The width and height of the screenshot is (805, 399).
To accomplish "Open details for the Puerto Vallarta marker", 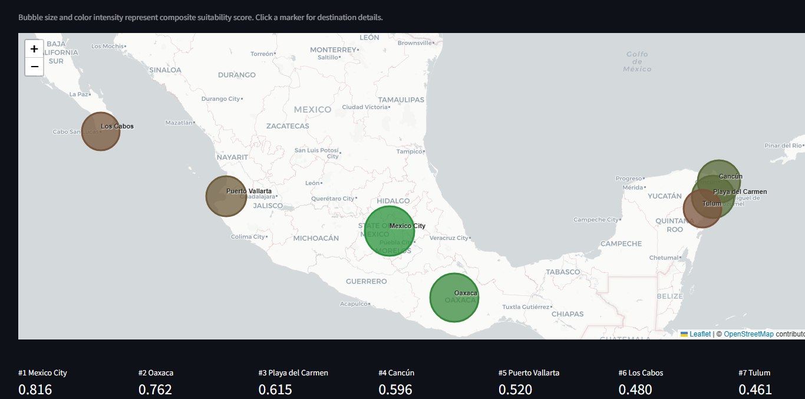I will pyautogui.click(x=226, y=196).
